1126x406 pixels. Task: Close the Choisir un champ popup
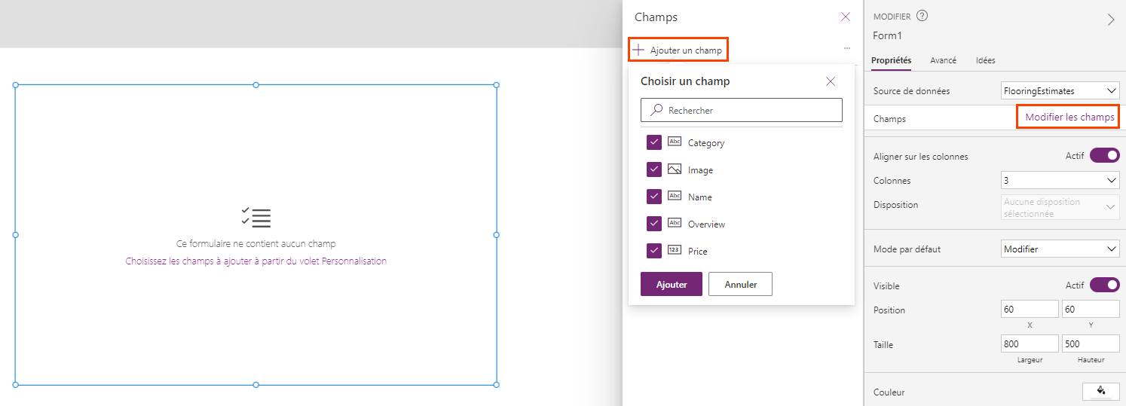[831, 81]
